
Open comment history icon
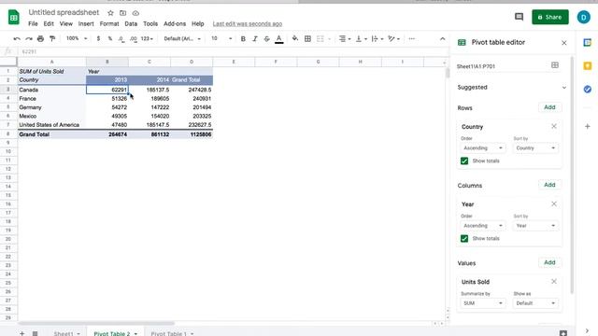click(x=519, y=17)
